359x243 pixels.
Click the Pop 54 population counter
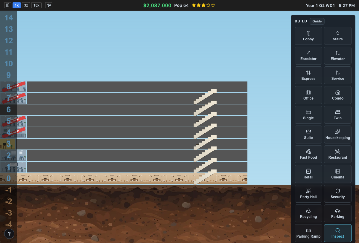tap(182, 5)
